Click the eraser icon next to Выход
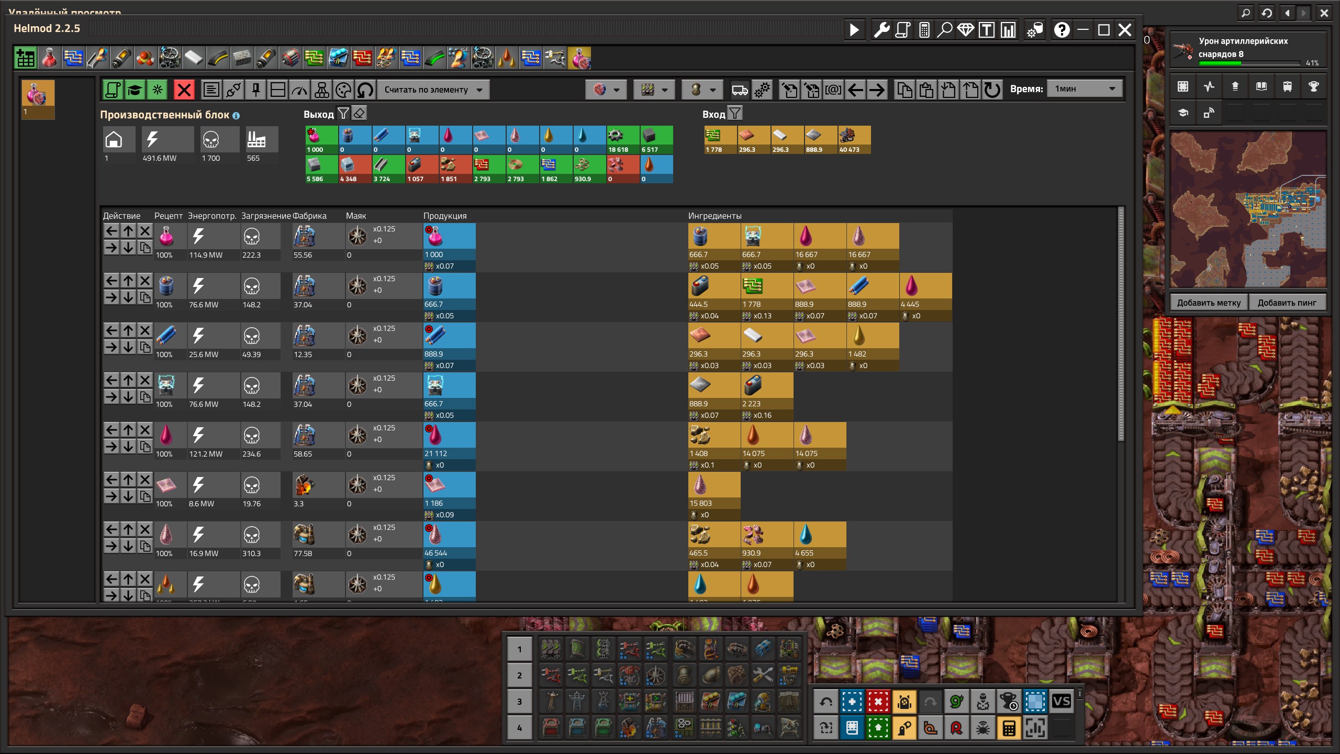1340x754 pixels. (359, 113)
